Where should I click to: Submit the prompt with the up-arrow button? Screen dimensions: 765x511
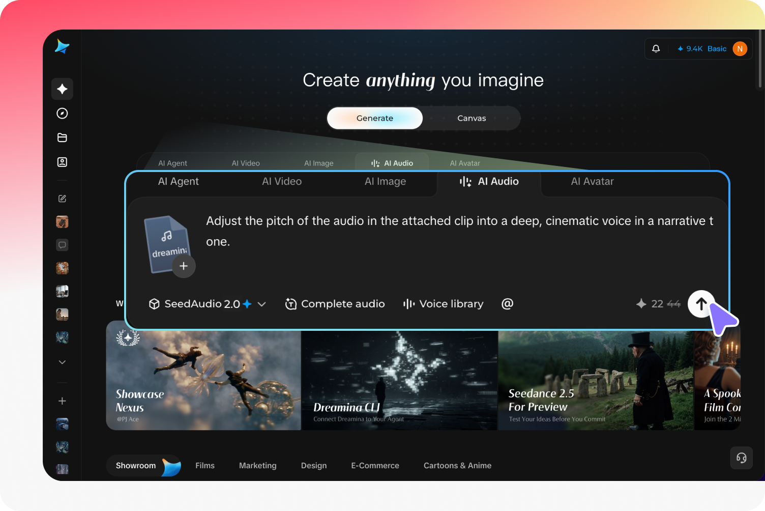click(x=701, y=304)
